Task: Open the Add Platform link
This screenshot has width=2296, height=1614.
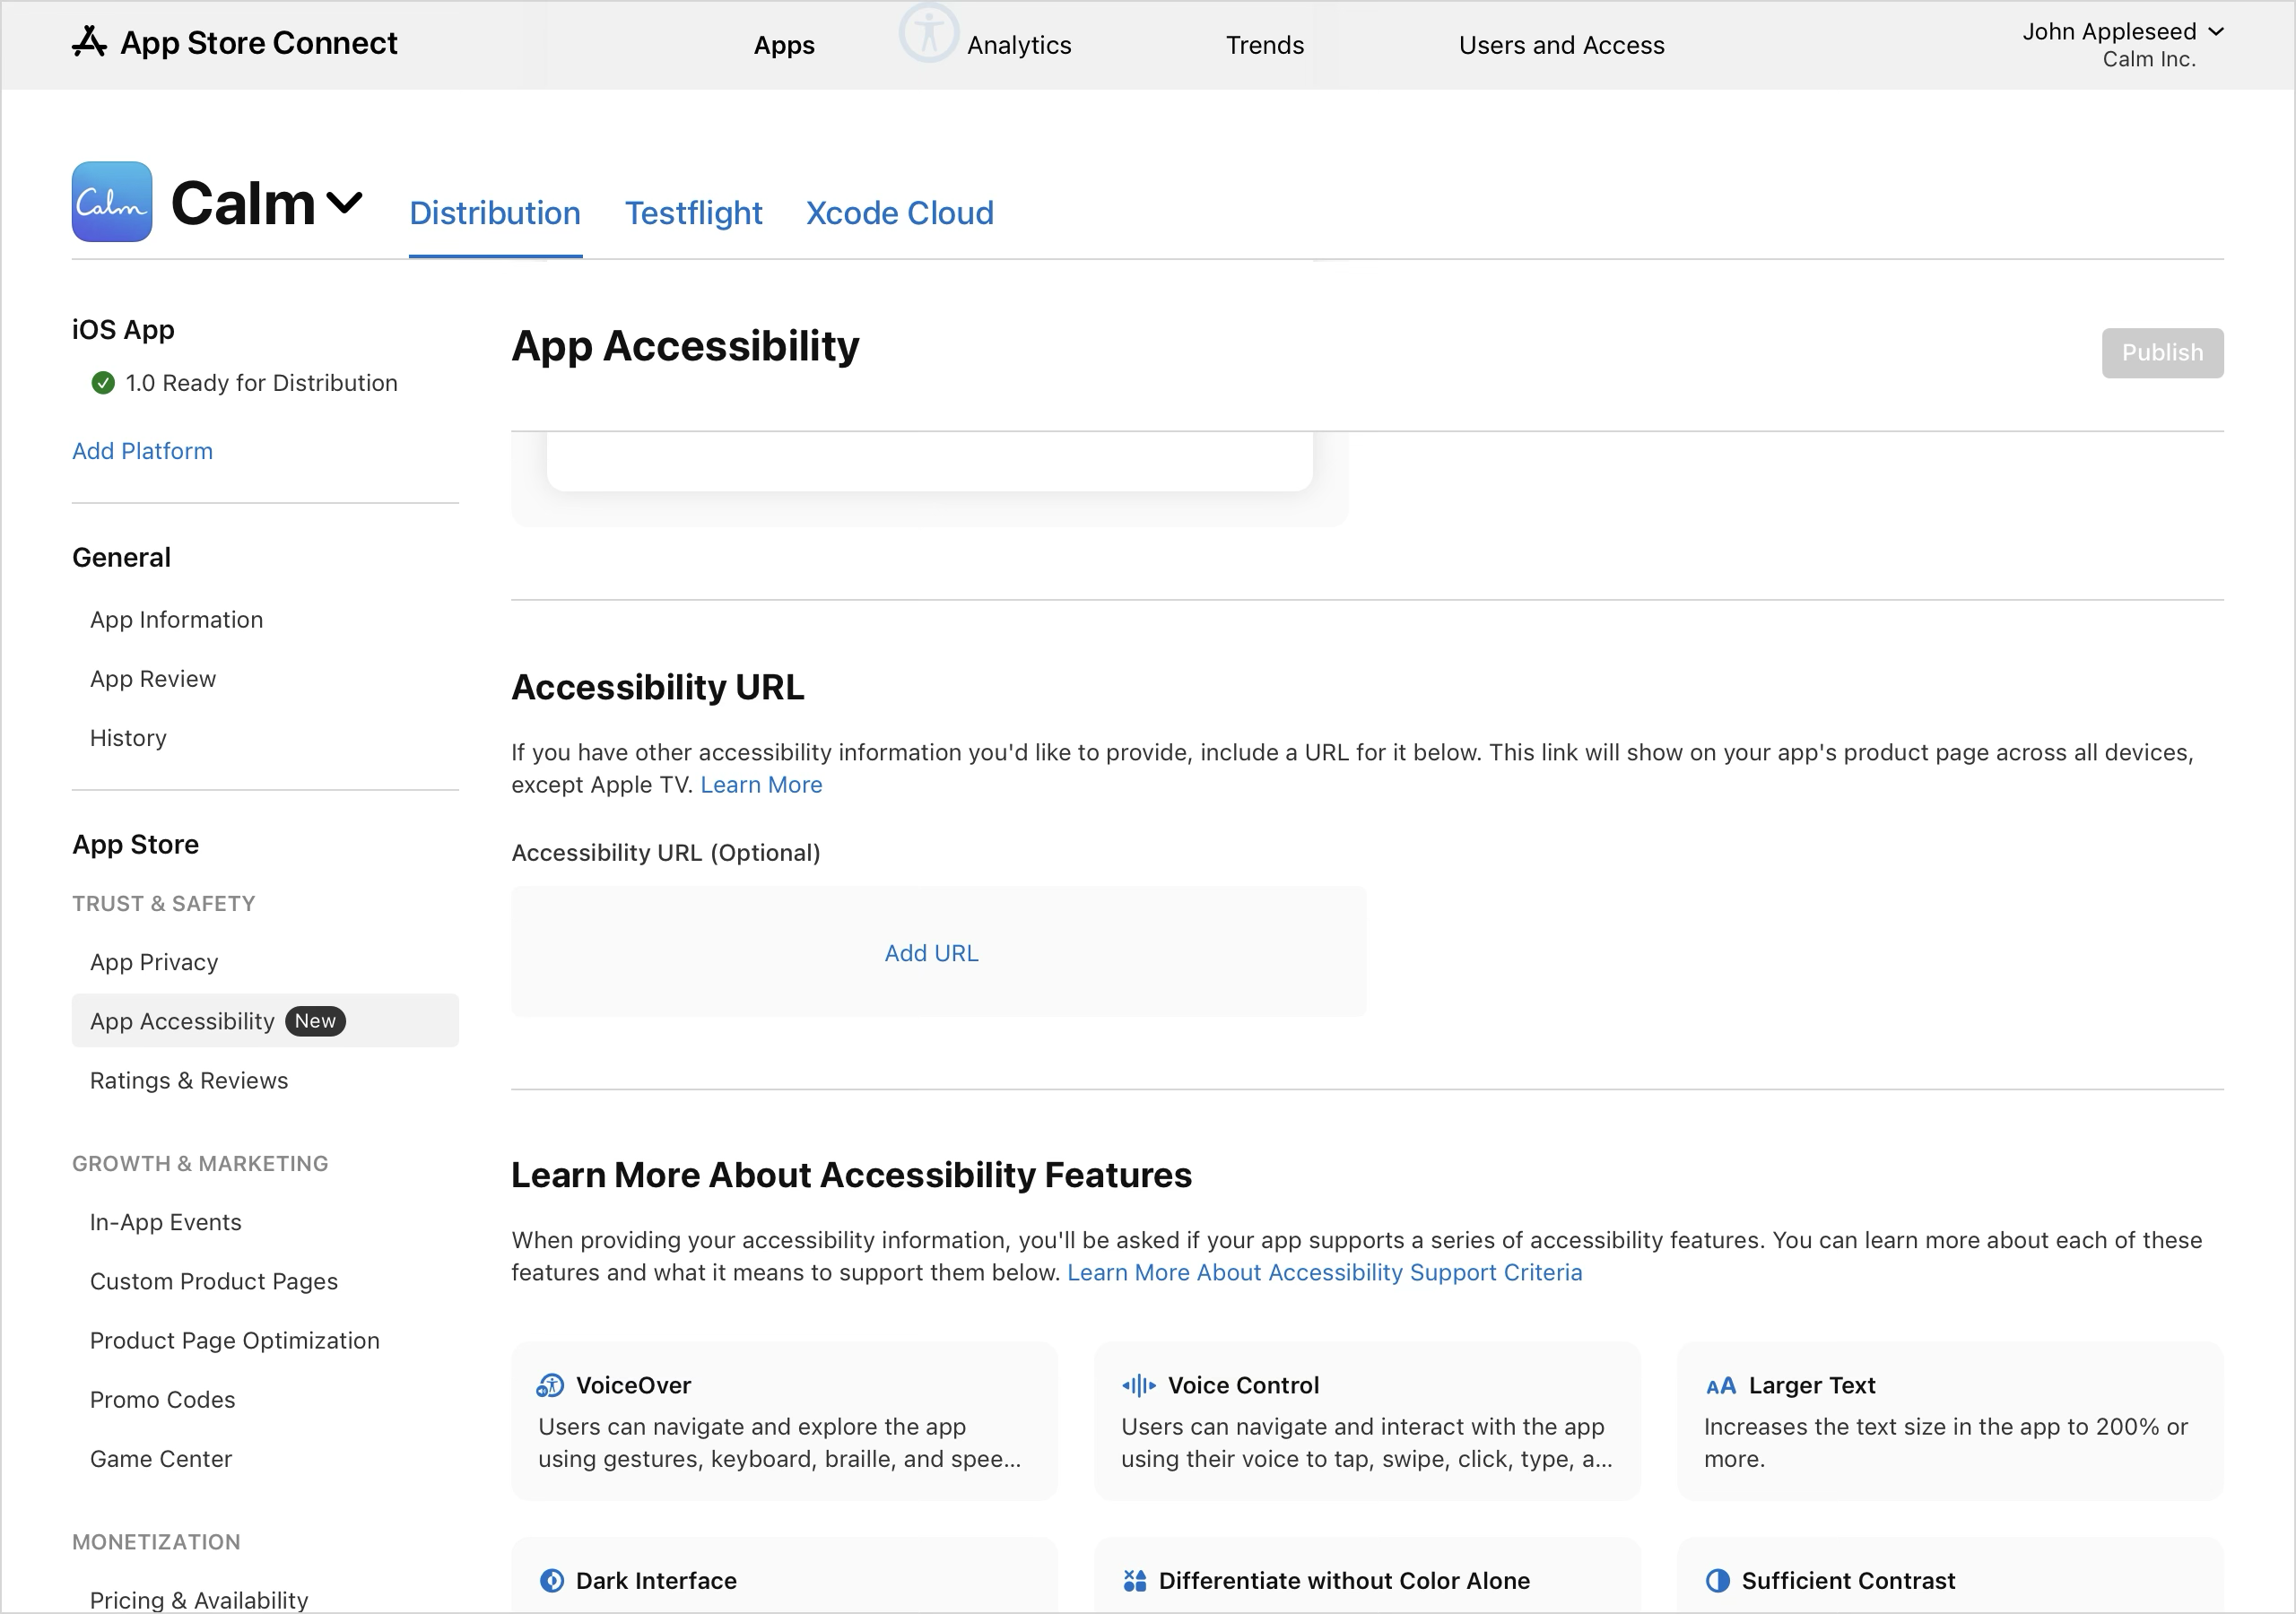Action: (x=142, y=451)
